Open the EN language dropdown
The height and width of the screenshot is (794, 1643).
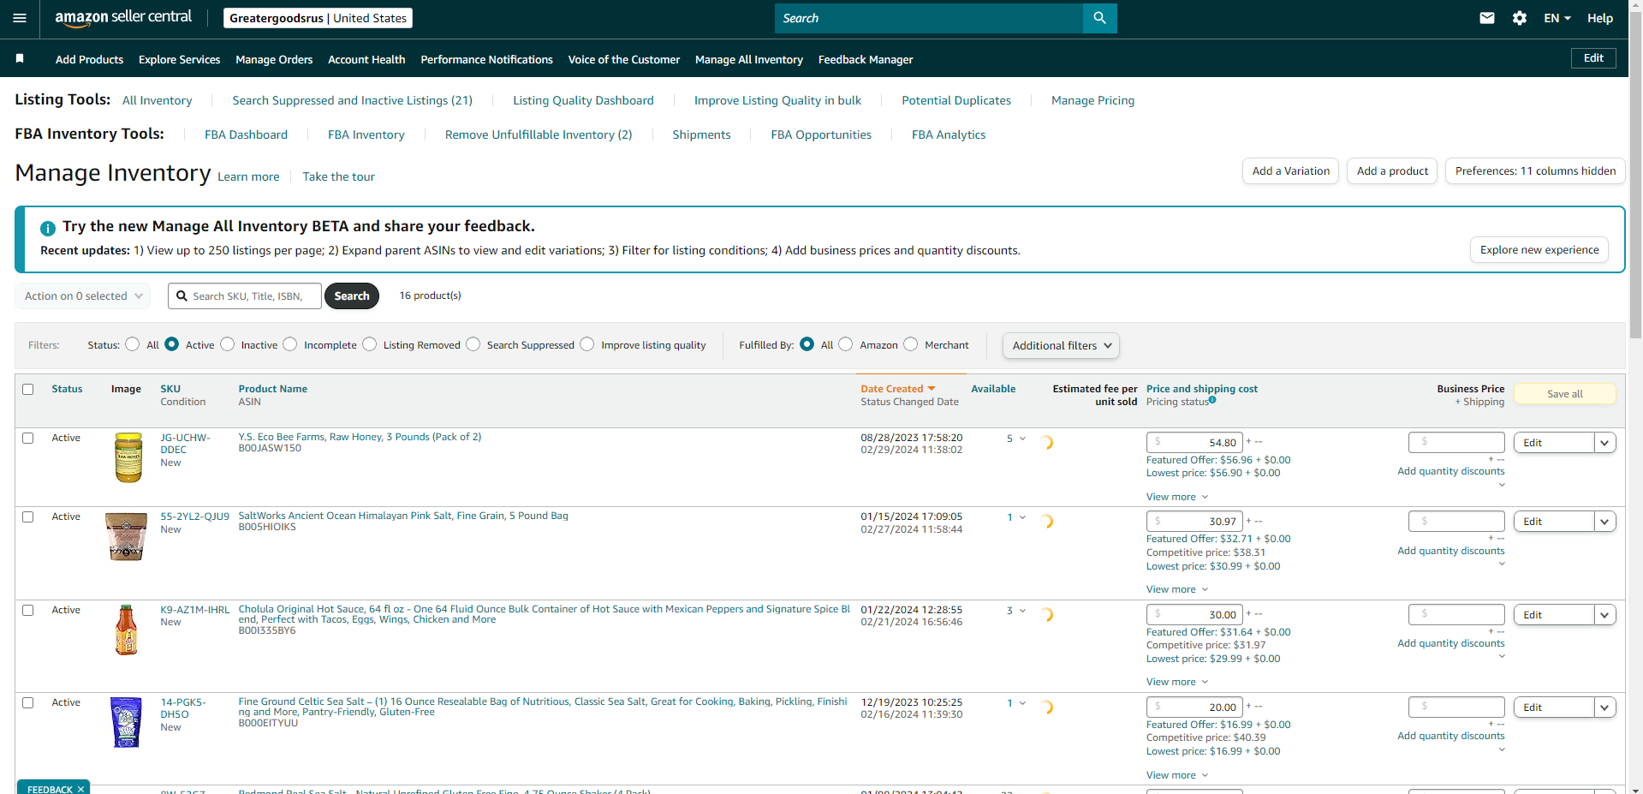point(1557,18)
